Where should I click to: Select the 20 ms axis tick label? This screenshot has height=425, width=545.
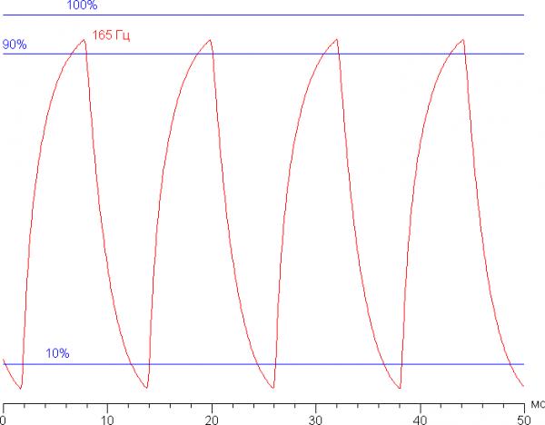(212, 420)
